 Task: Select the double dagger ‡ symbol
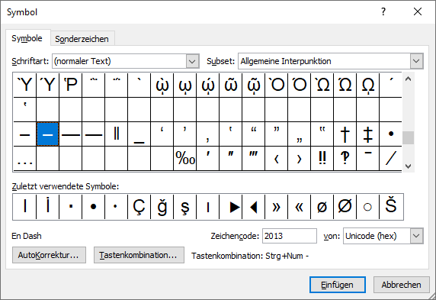point(367,134)
